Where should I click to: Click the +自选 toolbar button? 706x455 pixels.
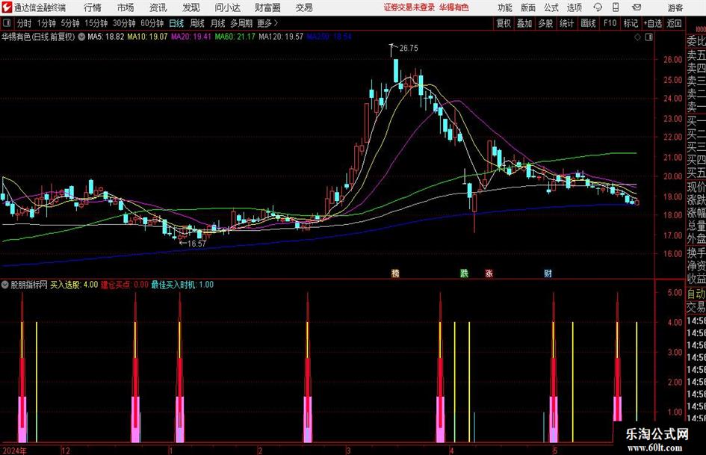pos(652,23)
